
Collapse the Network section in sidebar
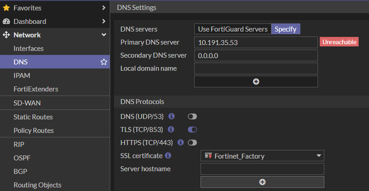tap(103, 35)
